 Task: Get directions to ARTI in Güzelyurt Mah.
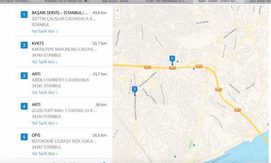[45, 123]
